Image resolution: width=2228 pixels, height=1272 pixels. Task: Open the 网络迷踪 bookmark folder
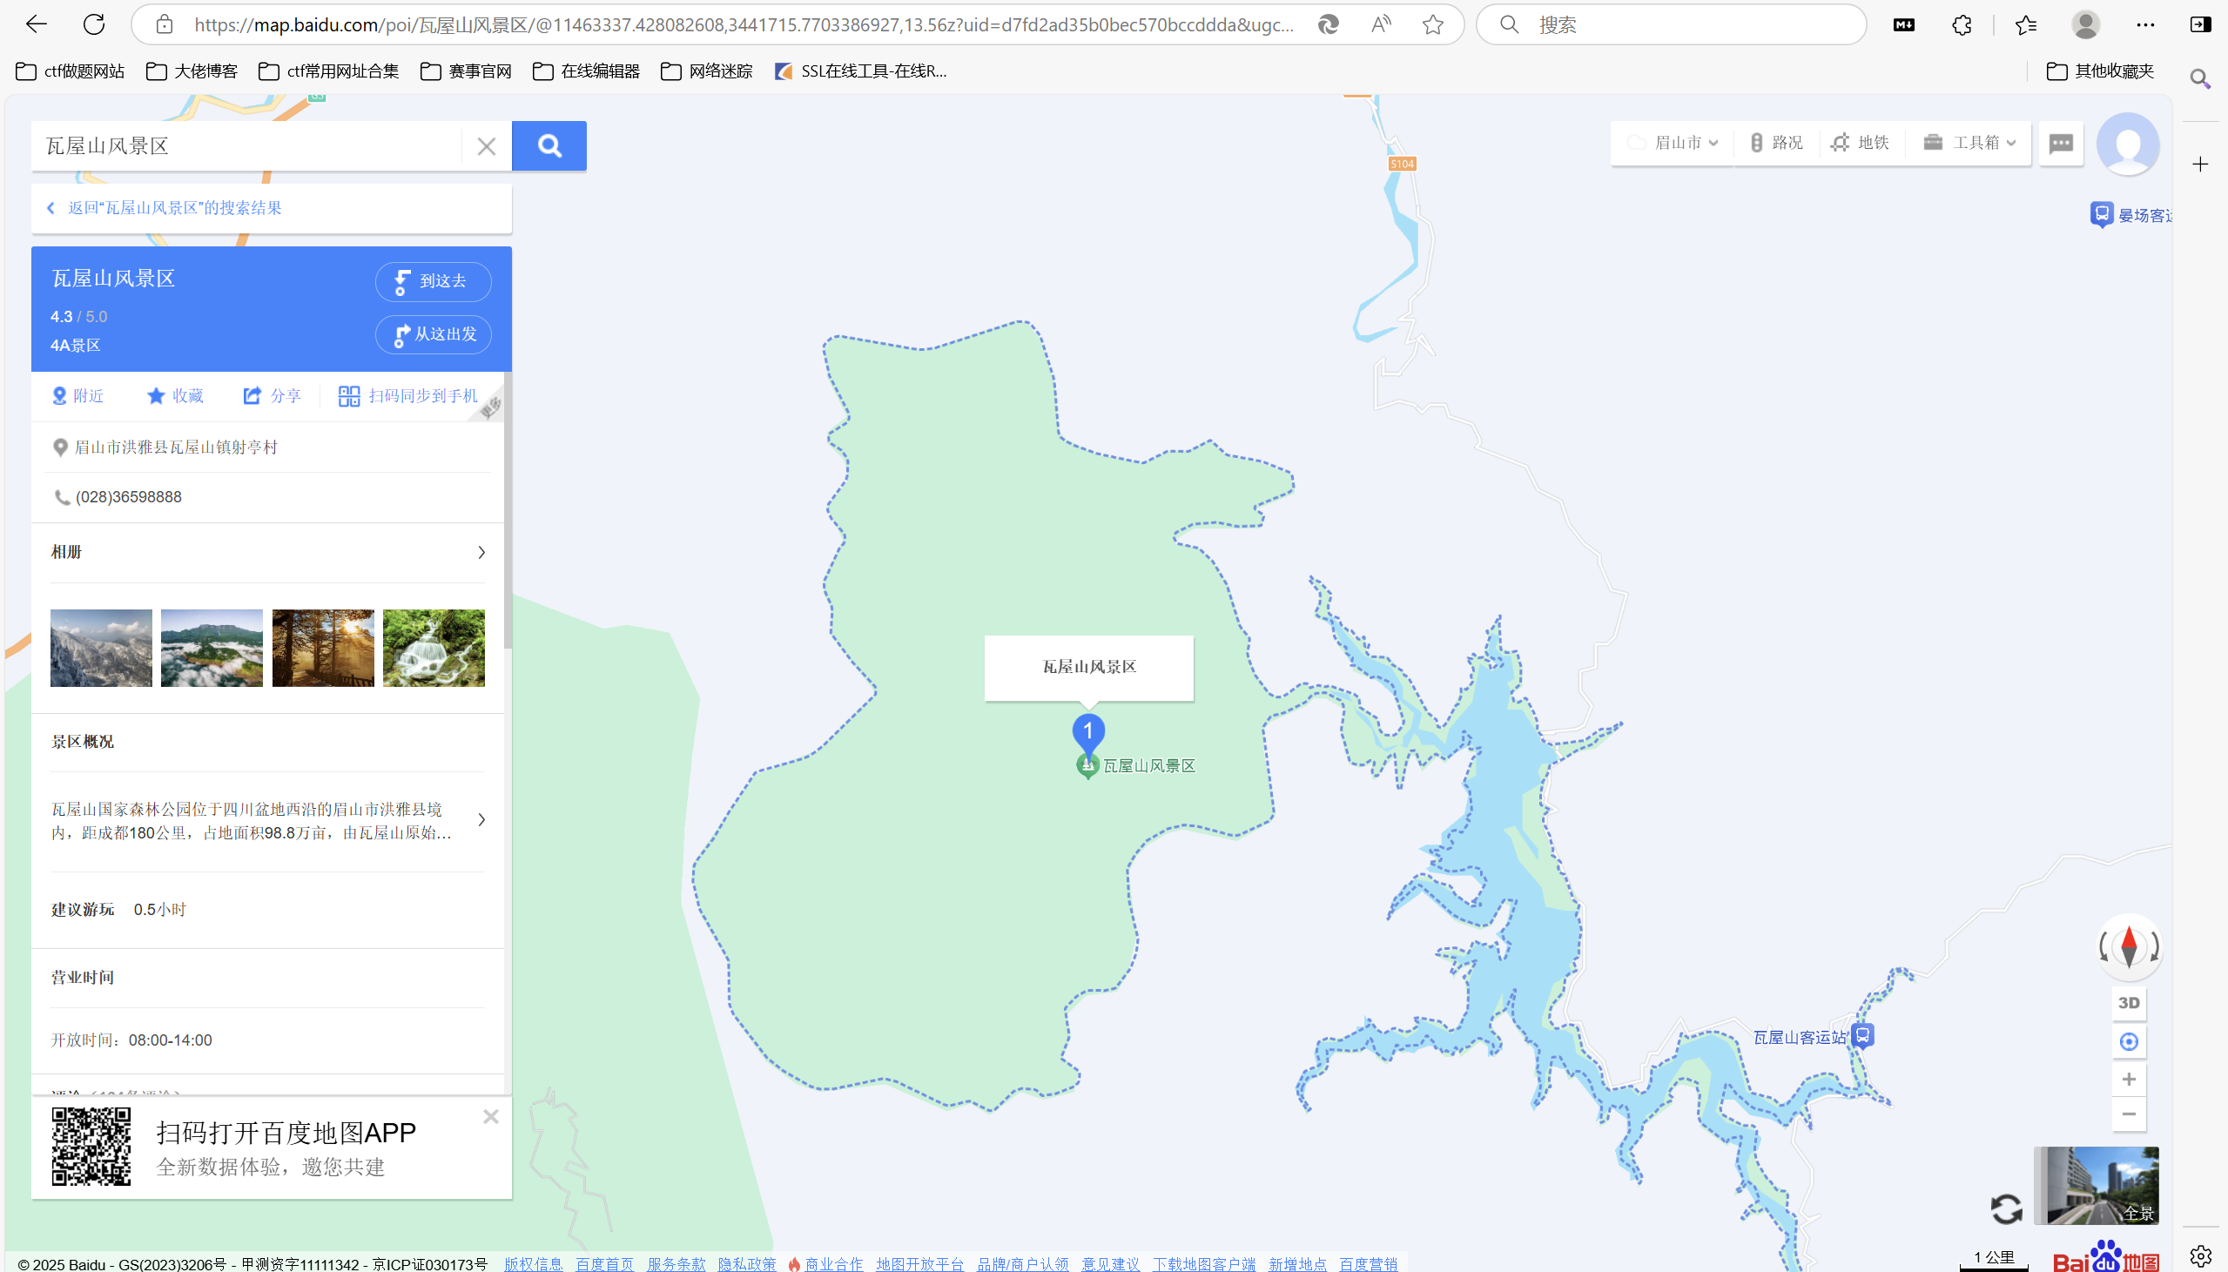point(707,71)
